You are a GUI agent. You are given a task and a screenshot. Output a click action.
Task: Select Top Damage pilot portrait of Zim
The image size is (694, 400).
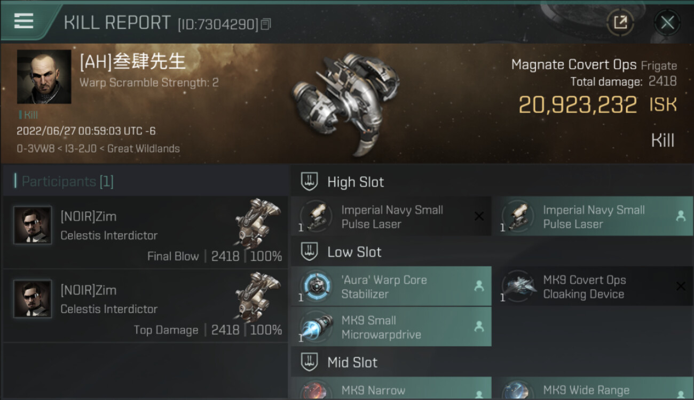33,299
